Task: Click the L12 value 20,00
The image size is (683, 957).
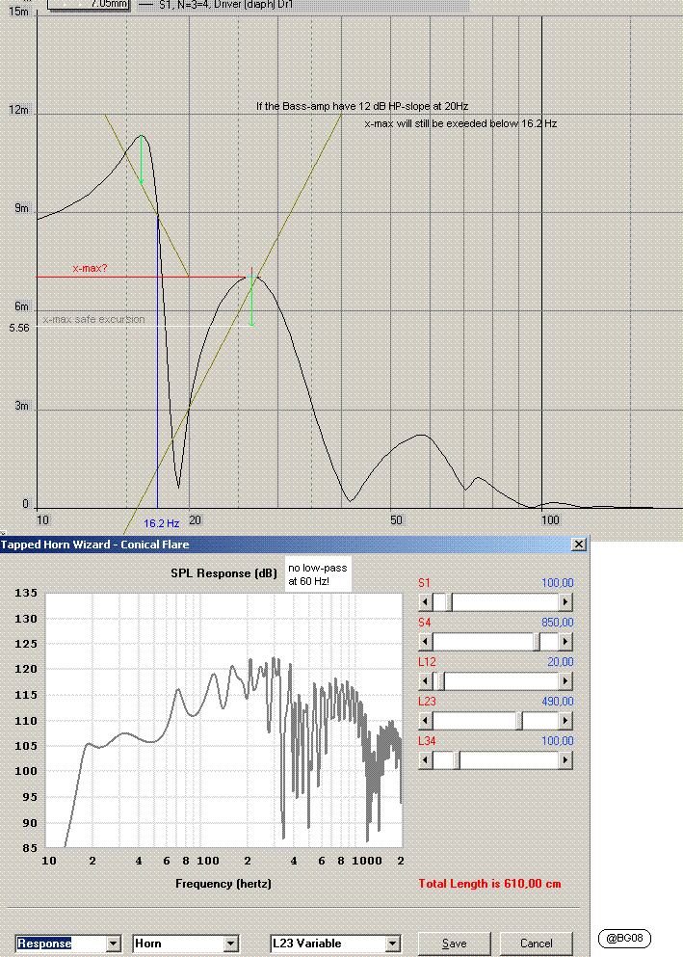Action: click(561, 662)
